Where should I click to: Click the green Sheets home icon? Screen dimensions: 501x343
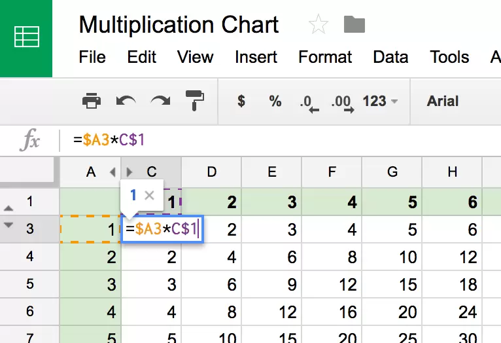27,37
